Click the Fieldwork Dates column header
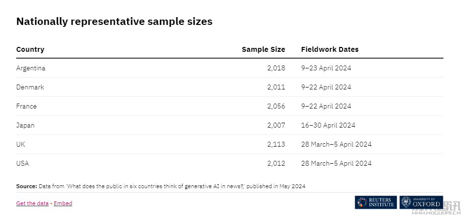The height and width of the screenshot is (217, 463). pyautogui.click(x=330, y=49)
